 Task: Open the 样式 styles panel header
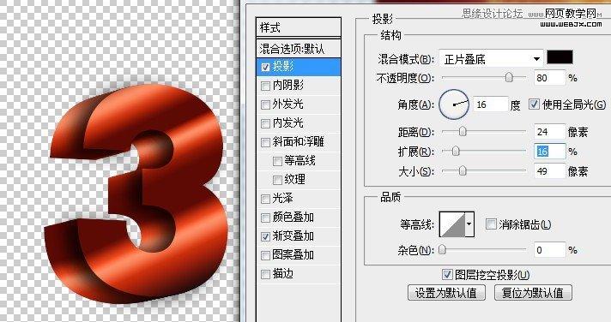coord(299,27)
